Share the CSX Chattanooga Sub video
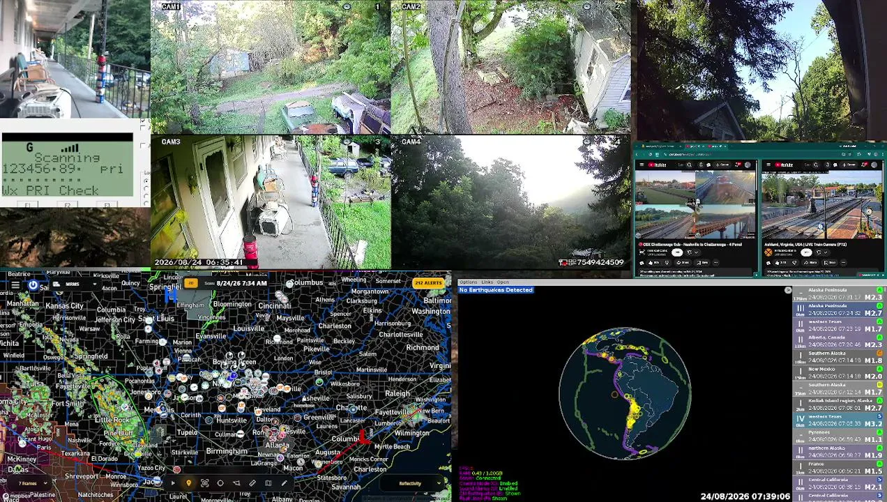 [683, 263]
